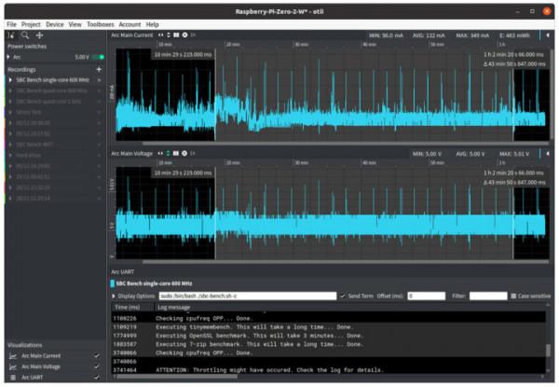Toggle the Send Term checkbox
Screen dimensions: 559x387
(343, 296)
